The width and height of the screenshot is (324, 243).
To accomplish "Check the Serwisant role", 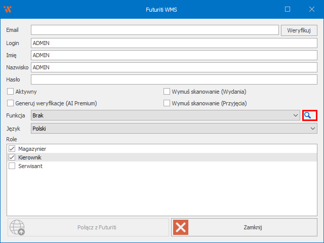I will click(x=12, y=166).
